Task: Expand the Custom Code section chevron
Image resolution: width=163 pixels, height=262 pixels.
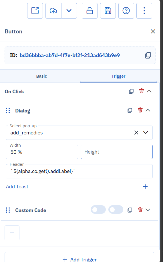Action: [x=148, y=210]
